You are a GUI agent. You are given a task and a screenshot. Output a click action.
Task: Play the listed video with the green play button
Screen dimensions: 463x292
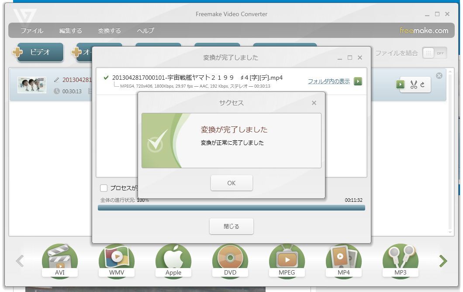(400, 85)
